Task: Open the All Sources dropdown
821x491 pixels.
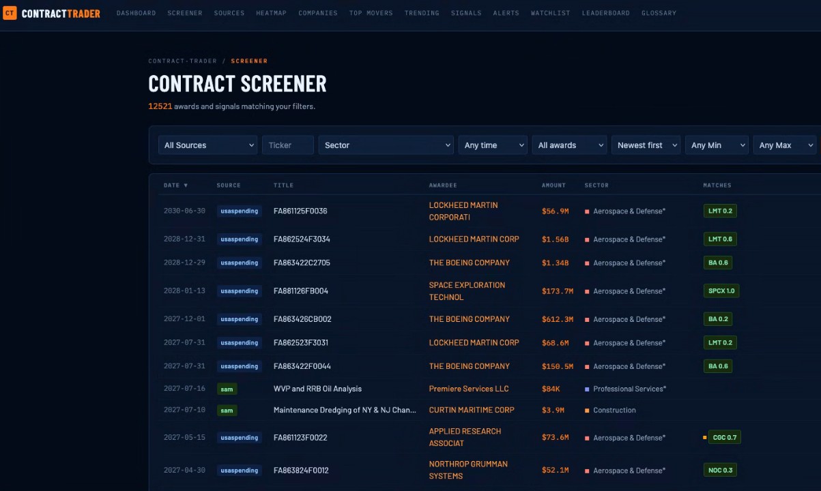Action: point(208,145)
